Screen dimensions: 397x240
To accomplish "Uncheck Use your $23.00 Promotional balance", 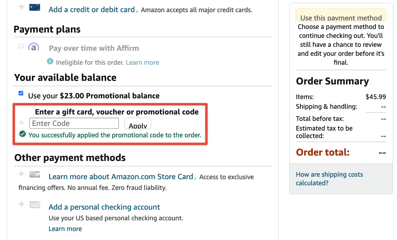I will (21, 93).
